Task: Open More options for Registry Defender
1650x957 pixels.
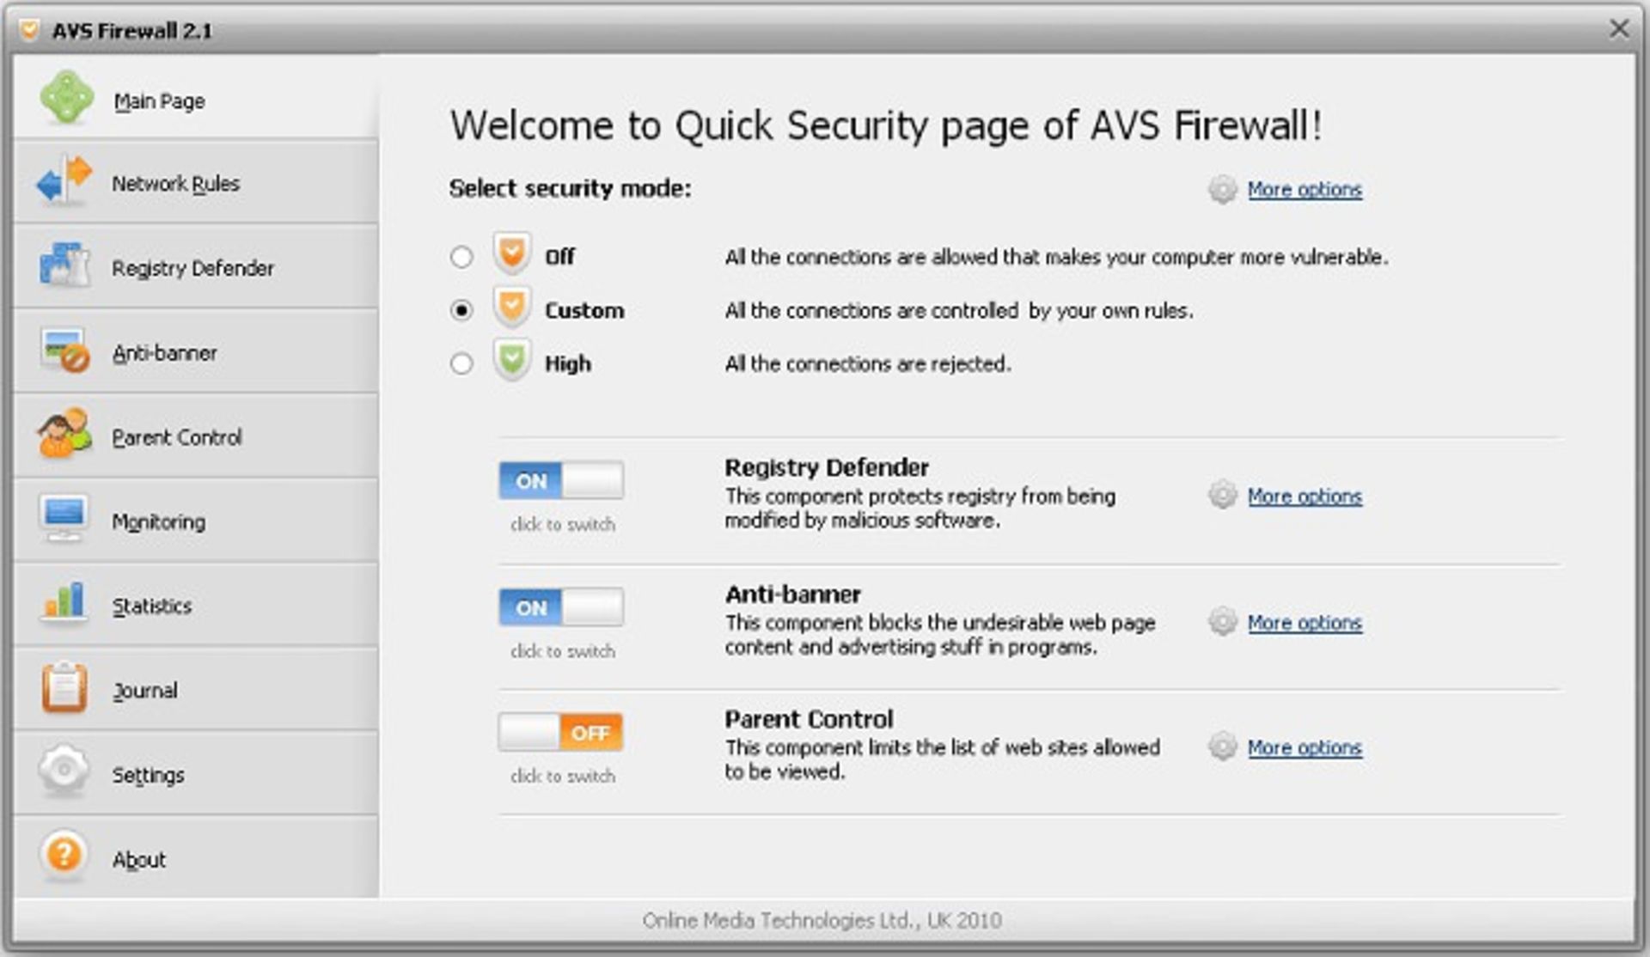Action: click(x=1303, y=496)
